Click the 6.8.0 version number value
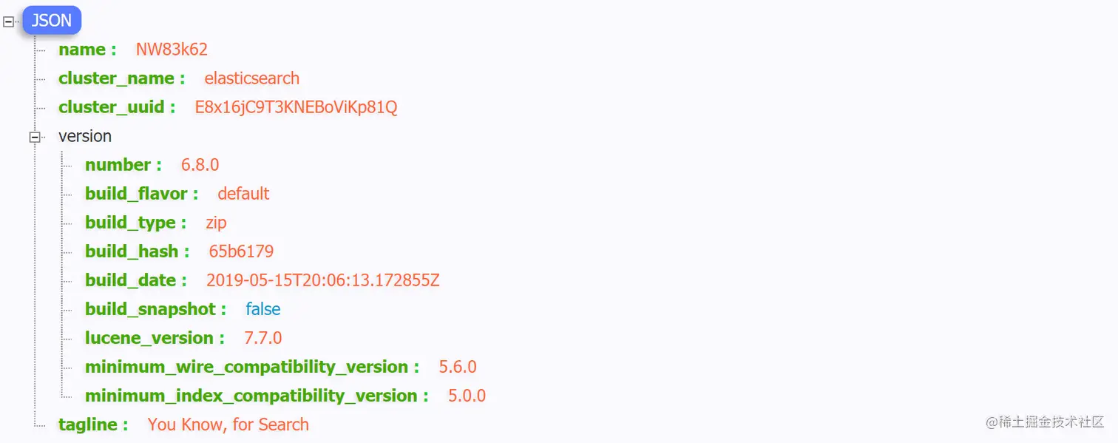 (200, 165)
